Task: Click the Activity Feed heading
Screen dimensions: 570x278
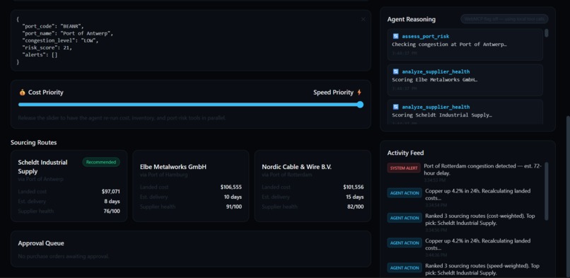Action: tap(405, 153)
